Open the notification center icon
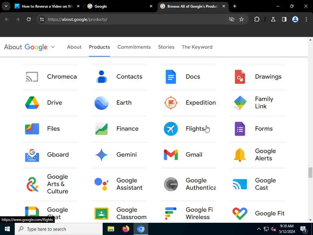This screenshot has height=235, width=313. pyautogui.click(x=303, y=229)
